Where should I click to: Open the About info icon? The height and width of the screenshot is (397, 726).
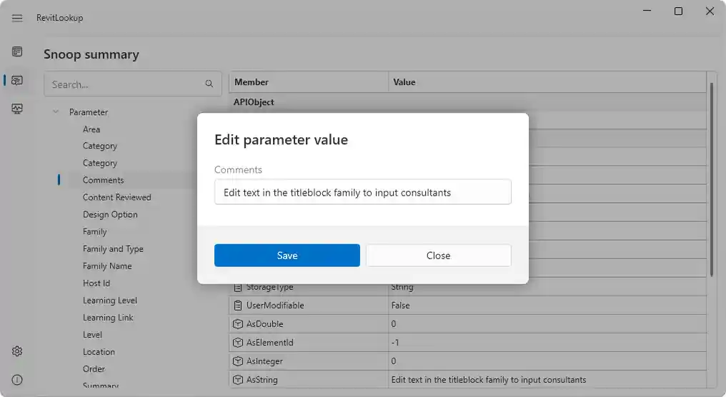[x=17, y=379]
